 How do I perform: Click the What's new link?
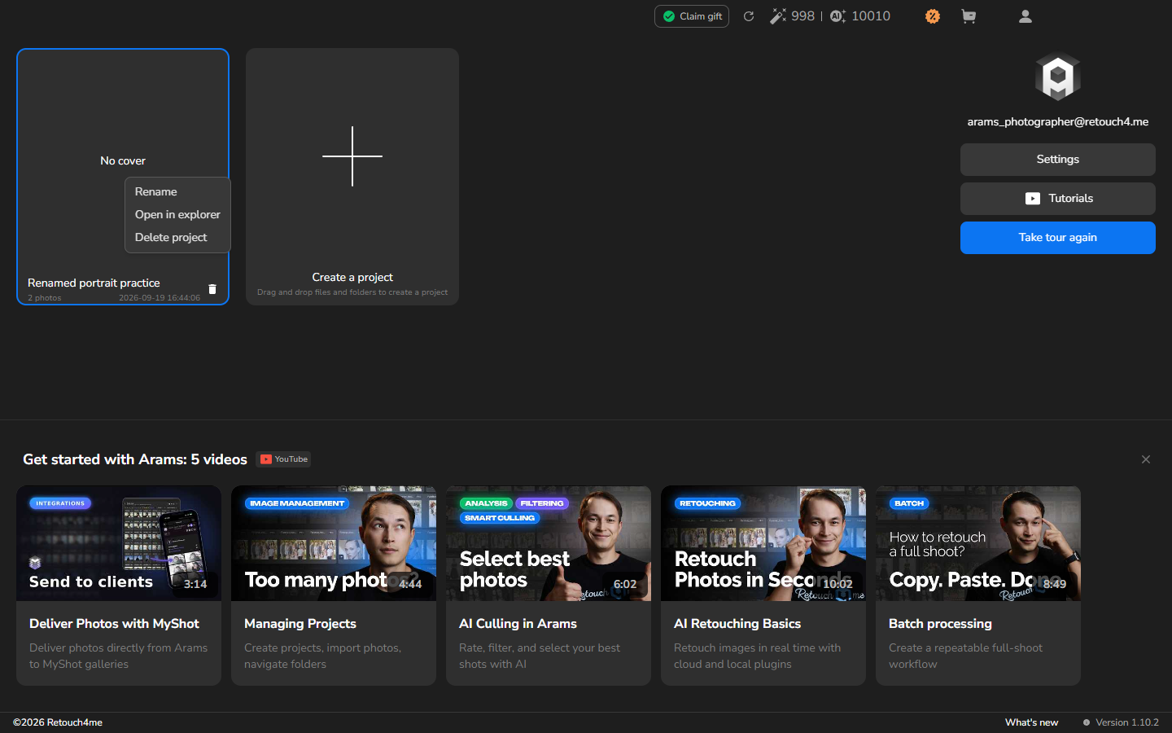pyautogui.click(x=1031, y=722)
